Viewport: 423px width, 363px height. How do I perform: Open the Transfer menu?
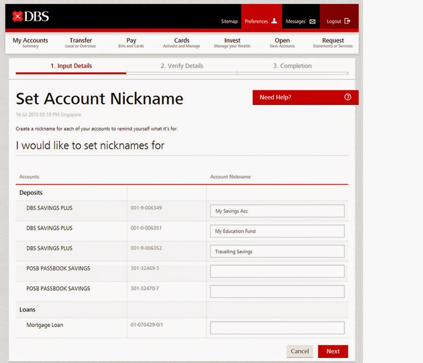[80, 43]
